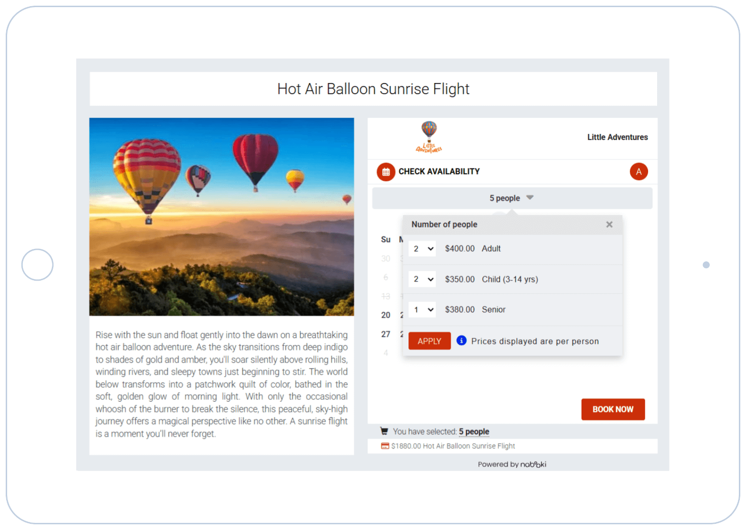Click the '5 people' selection link
Screen dimensions: 746x530
pos(474,432)
